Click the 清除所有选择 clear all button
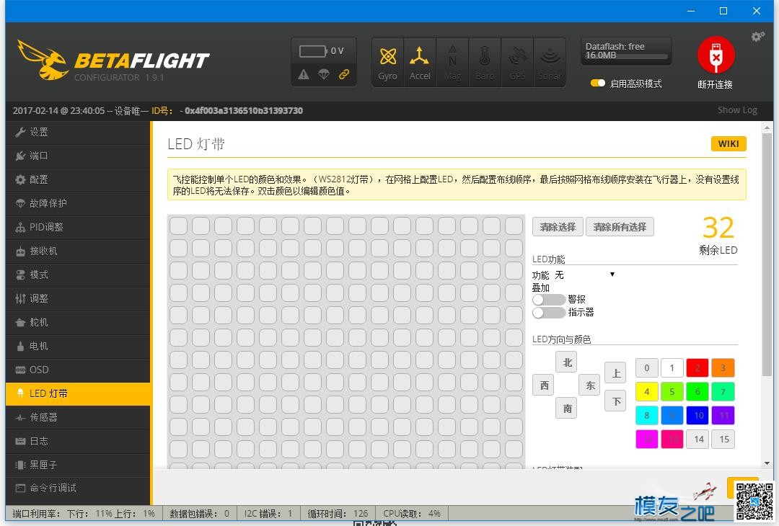 620,227
